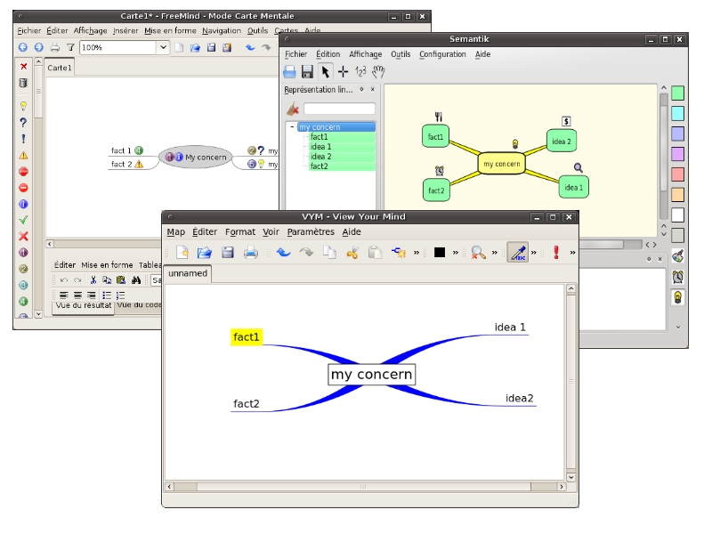The image size is (712, 534).
Task: Select the hand scroll tool in Semantik
Action: [x=378, y=72]
